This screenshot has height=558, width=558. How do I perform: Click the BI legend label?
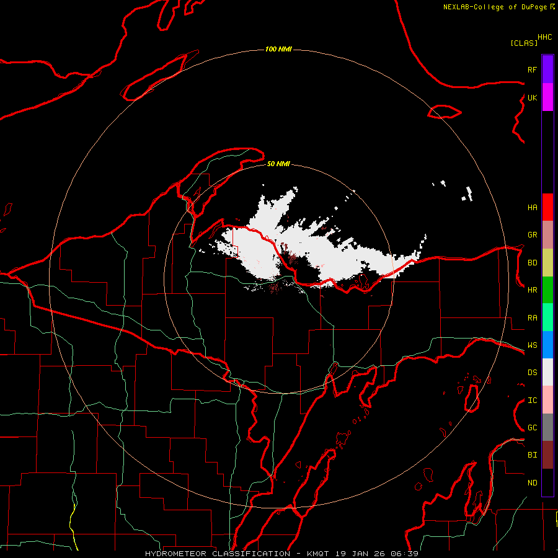pyautogui.click(x=532, y=455)
